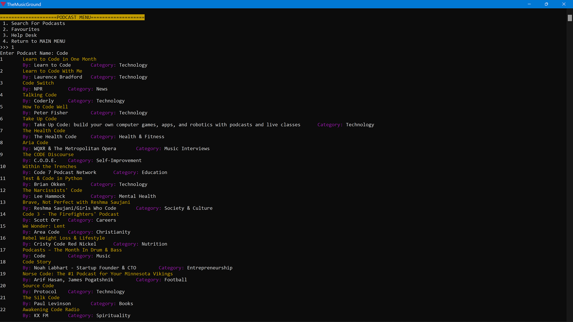Click author 'NPR' under Code Switch

(38, 89)
